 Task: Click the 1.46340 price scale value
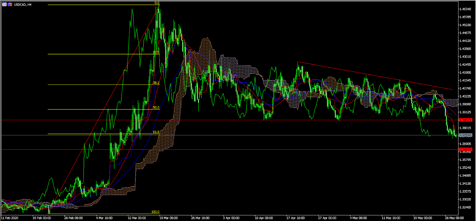coord(465,9)
